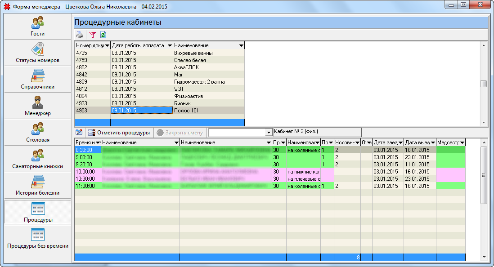Expand the Номер документа column filter arrow

click(x=107, y=45)
